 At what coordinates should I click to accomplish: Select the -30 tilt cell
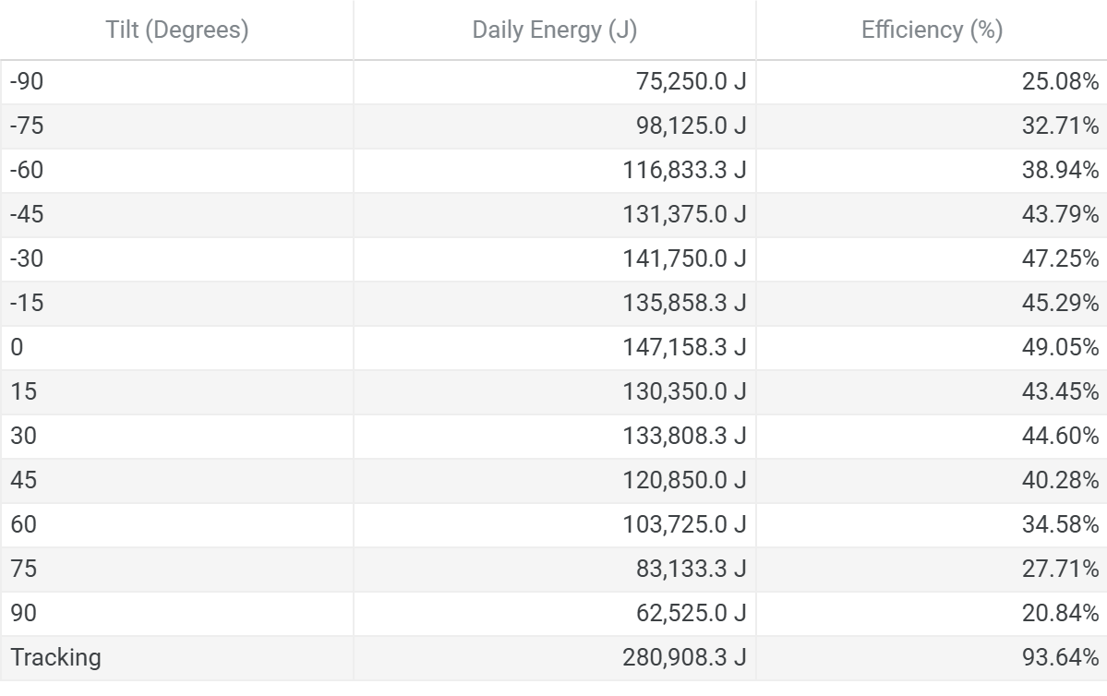pyautogui.click(x=176, y=259)
